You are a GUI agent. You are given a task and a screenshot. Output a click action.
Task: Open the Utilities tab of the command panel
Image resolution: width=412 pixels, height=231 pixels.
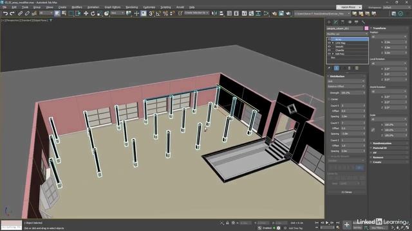(363, 22)
